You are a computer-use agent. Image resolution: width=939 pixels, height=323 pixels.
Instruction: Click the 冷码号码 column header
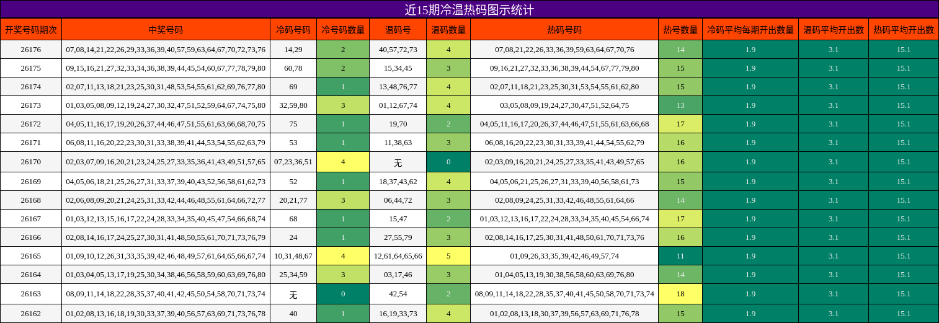[293, 29]
